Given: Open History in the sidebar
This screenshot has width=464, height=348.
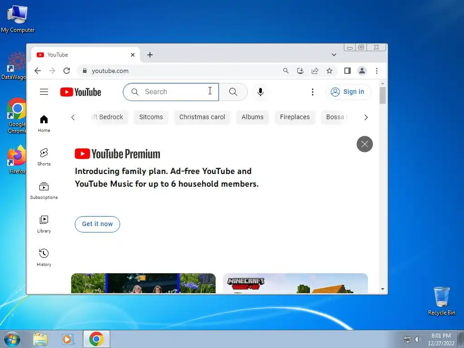Looking at the screenshot, I should 44,258.
